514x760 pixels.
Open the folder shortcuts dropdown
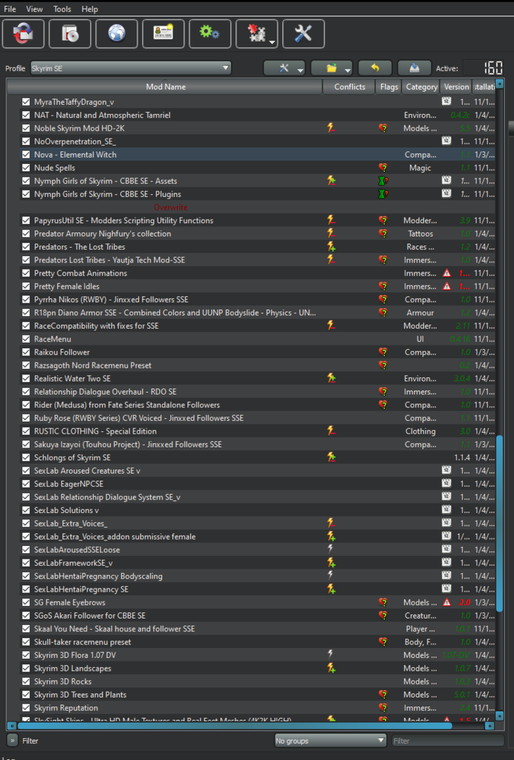pyautogui.click(x=332, y=68)
